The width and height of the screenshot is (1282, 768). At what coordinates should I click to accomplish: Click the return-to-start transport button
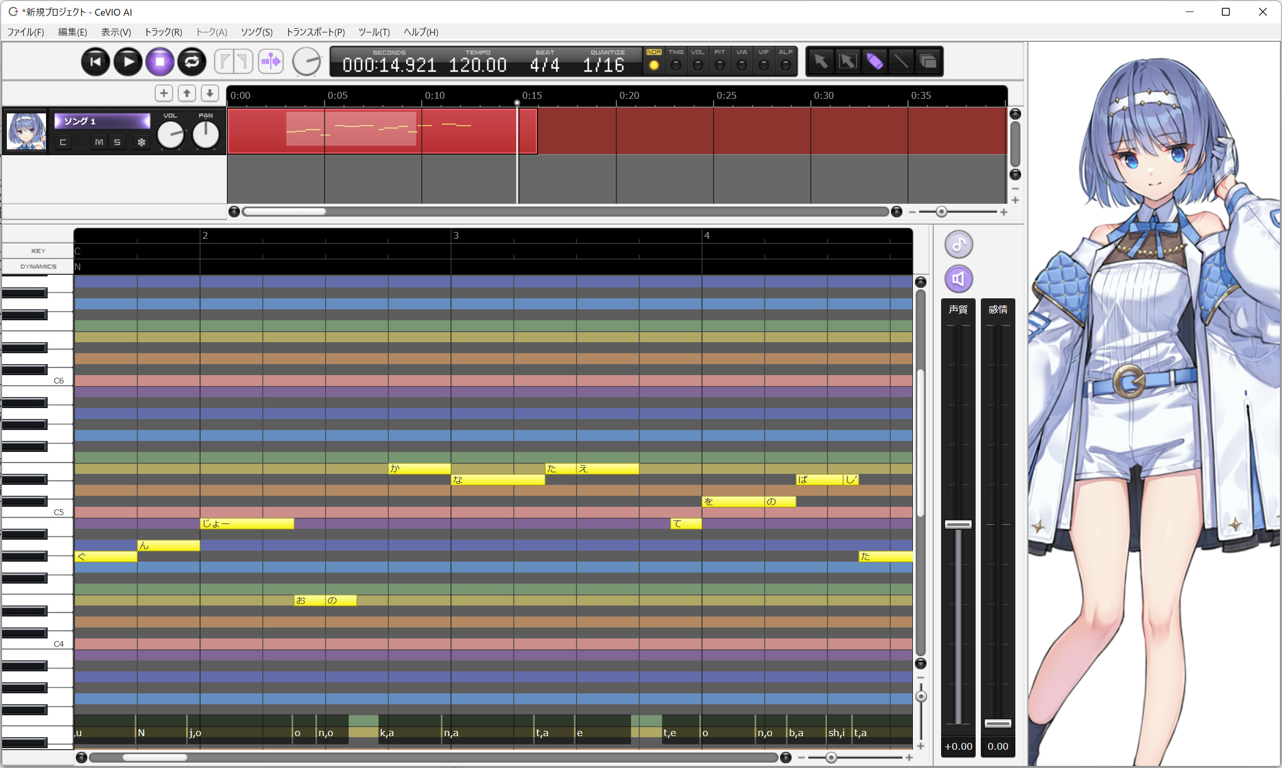(95, 62)
